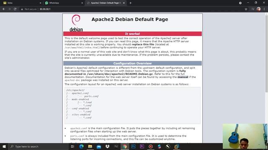Click conf-enabled in the layout tree
The width and height of the screenshot is (268, 150).
point(80,108)
